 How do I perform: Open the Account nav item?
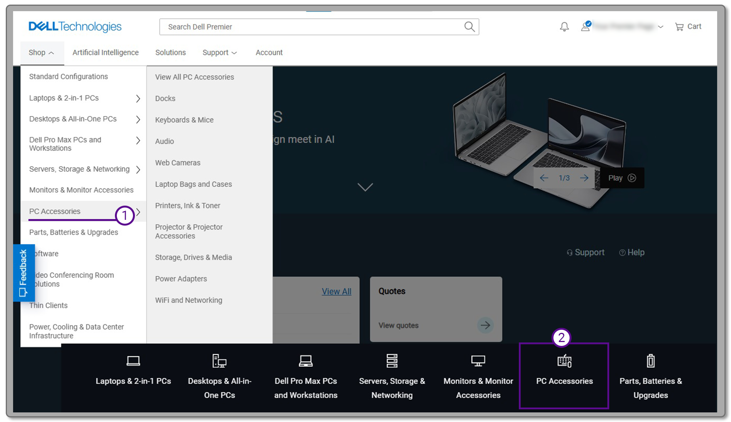pyautogui.click(x=269, y=53)
